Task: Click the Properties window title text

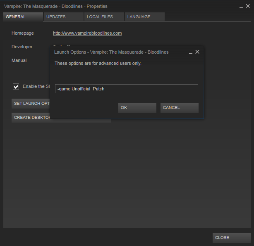Action: [56, 6]
